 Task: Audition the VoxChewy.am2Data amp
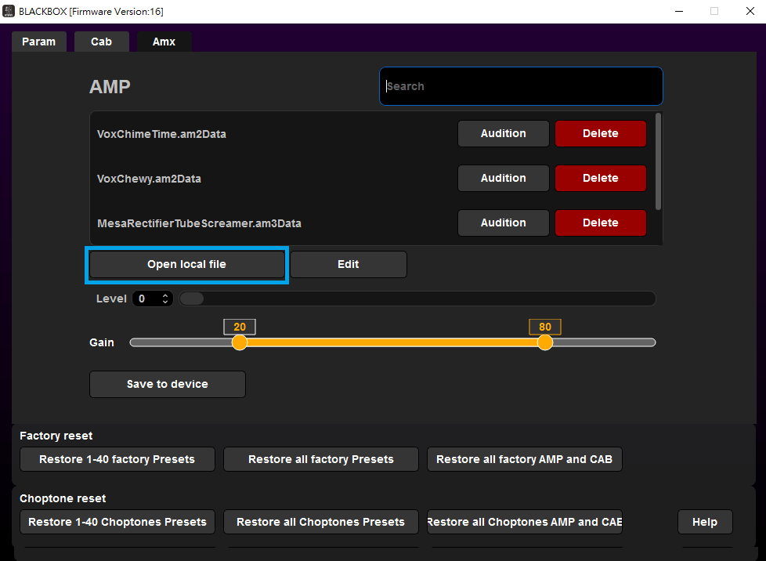(x=503, y=178)
